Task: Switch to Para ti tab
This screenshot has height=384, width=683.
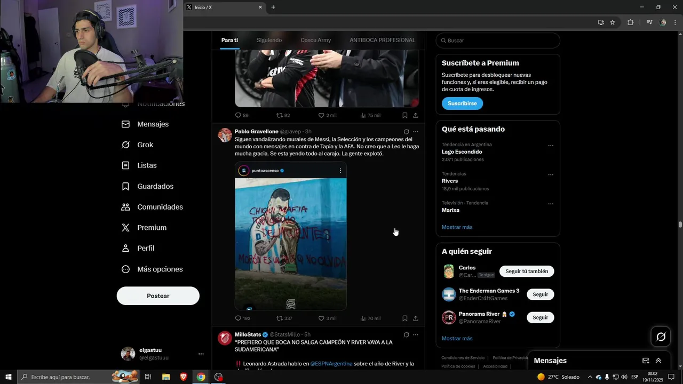Action: 229,40
